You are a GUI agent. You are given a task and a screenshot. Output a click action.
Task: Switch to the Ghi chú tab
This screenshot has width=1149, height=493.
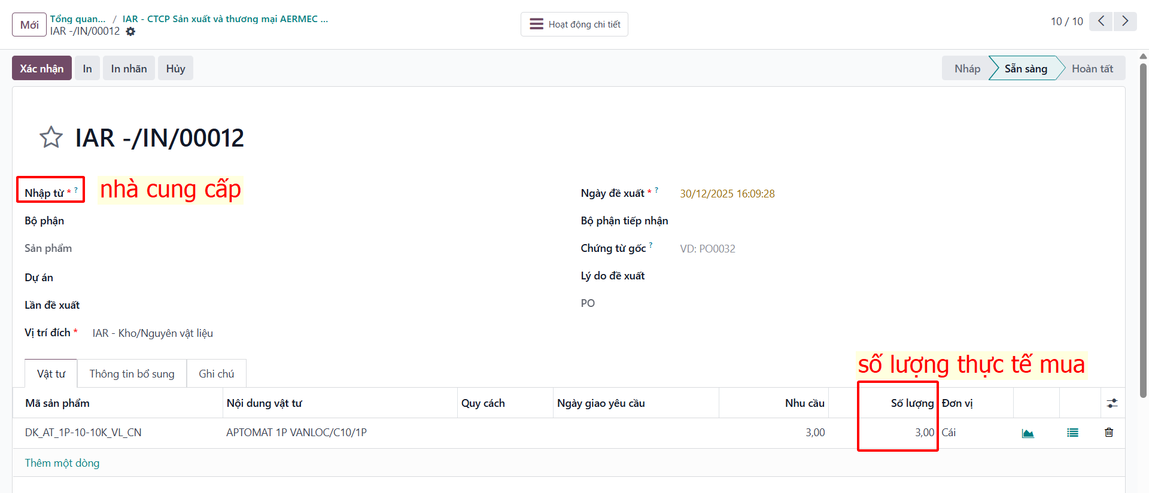[x=216, y=373]
